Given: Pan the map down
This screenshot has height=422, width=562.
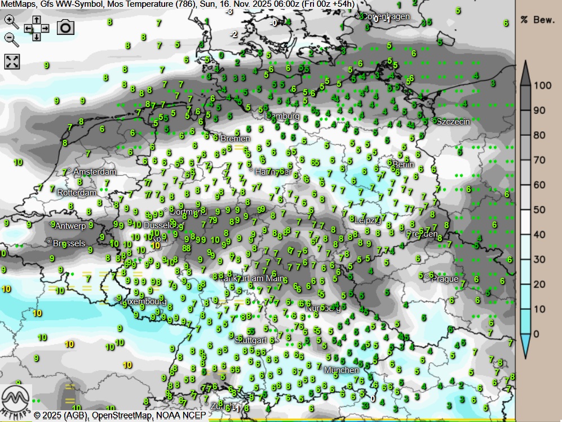Looking at the screenshot, I should pyautogui.click(x=37, y=37).
